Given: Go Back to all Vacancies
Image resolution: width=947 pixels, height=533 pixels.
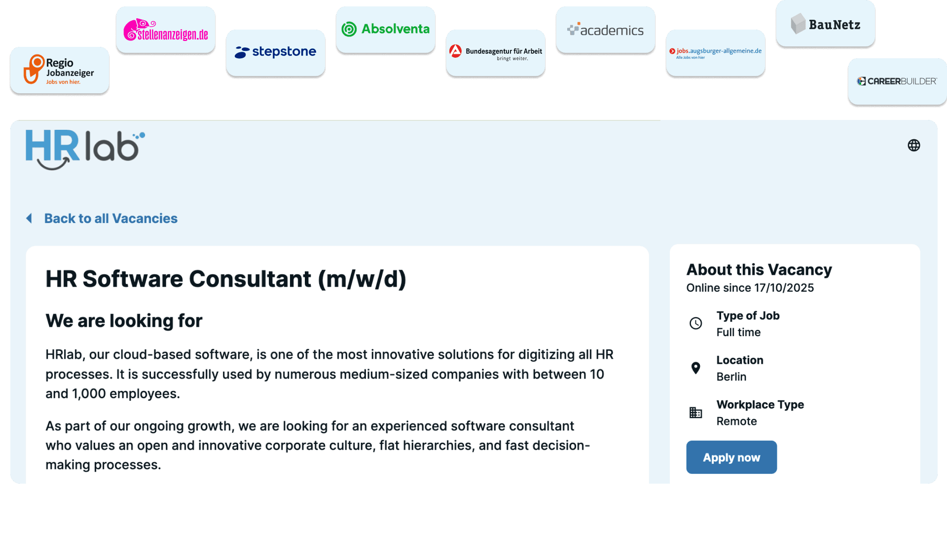Looking at the screenshot, I should tap(111, 218).
